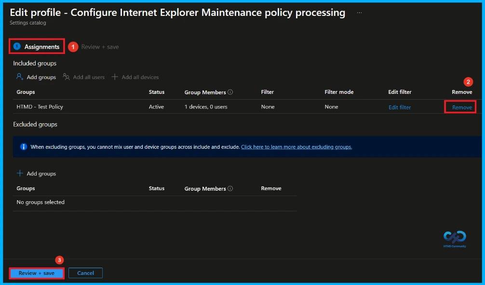Click the Cancel button
Viewport: 485px width, 285px height.
click(85, 273)
